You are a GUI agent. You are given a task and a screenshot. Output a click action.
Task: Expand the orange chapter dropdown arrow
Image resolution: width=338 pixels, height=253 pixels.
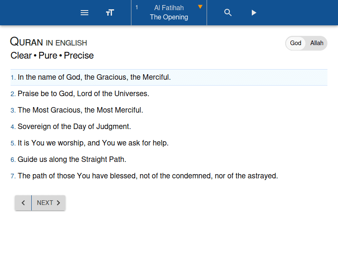click(x=200, y=7)
